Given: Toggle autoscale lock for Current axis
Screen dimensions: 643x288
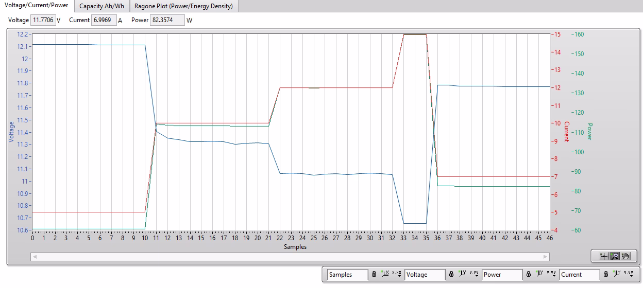Looking at the screenshot, I should pos(606,274).
